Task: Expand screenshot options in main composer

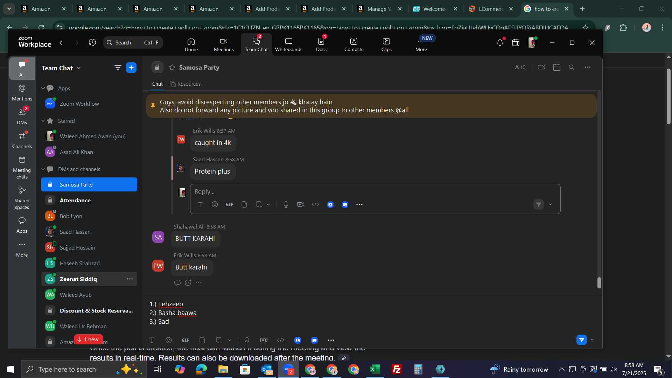Action: [x=230, y=340]
